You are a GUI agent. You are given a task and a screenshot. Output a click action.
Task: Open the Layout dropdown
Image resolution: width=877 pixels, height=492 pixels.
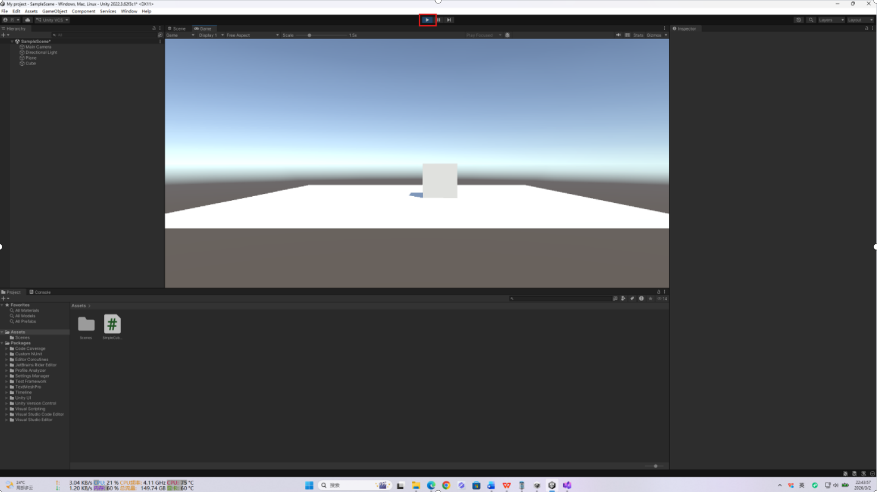pos(860,20)
